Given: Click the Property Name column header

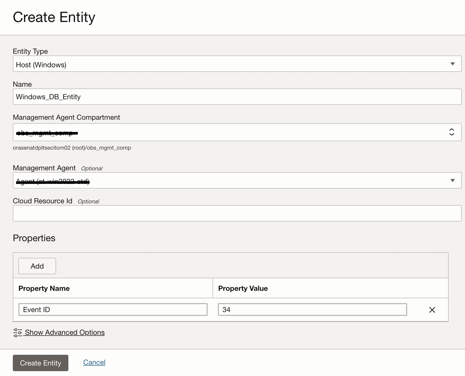Looking at the screenshot, I should (44, 288).
